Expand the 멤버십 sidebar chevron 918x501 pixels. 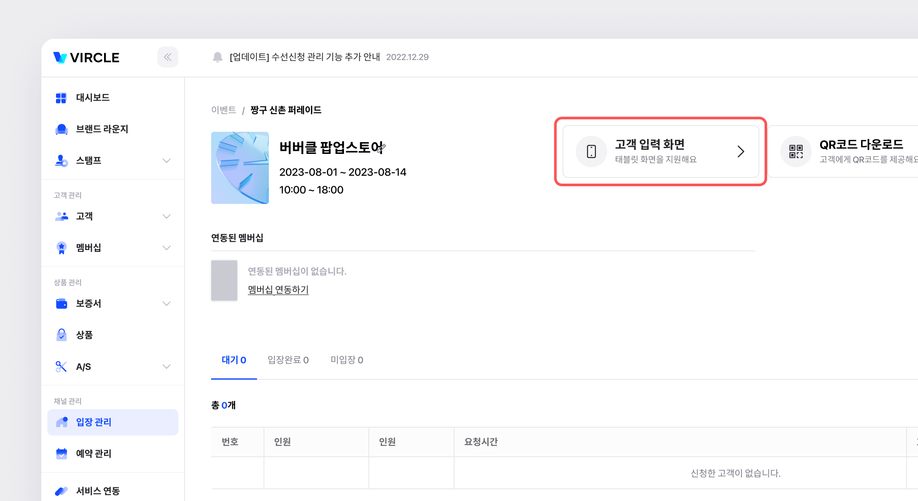pyautogui.click(x=166, y=248)
